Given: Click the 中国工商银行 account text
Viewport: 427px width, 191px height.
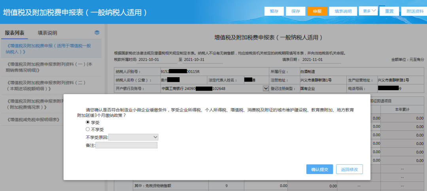Looking at the screenshot, I should click(193, 89).
